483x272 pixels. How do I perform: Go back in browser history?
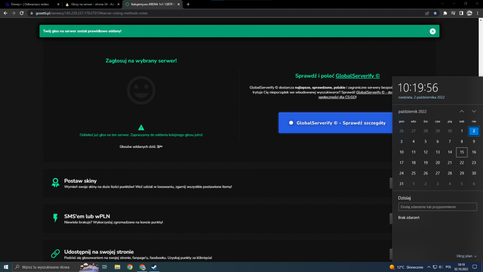(5, 13)
